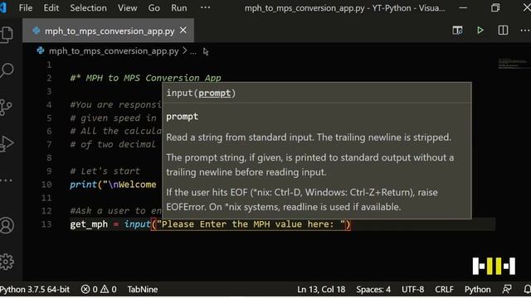
Task: Open the Explorer view in activity bar
Action: click(7, 35)
